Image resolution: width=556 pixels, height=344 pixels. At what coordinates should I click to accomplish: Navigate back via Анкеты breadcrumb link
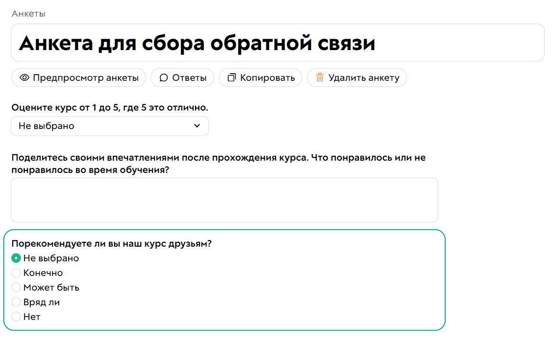tap(28, 13)
